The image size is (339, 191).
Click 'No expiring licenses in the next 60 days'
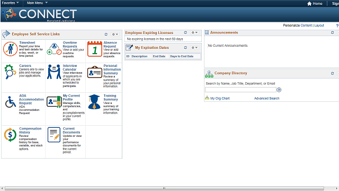pos(155,39)
